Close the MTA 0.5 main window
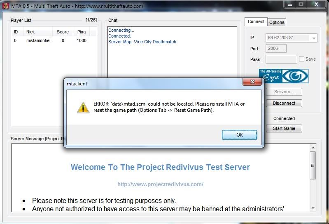The width and height of the screenshot is (329, 224). click(x=316, y=5)
